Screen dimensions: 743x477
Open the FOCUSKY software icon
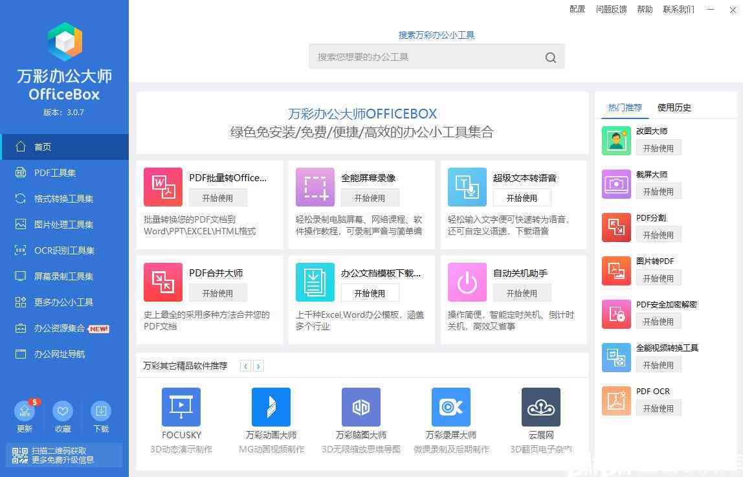[181, 407]
